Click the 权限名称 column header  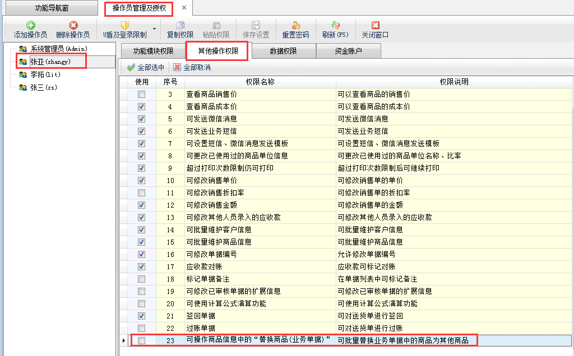click(260, 82)
